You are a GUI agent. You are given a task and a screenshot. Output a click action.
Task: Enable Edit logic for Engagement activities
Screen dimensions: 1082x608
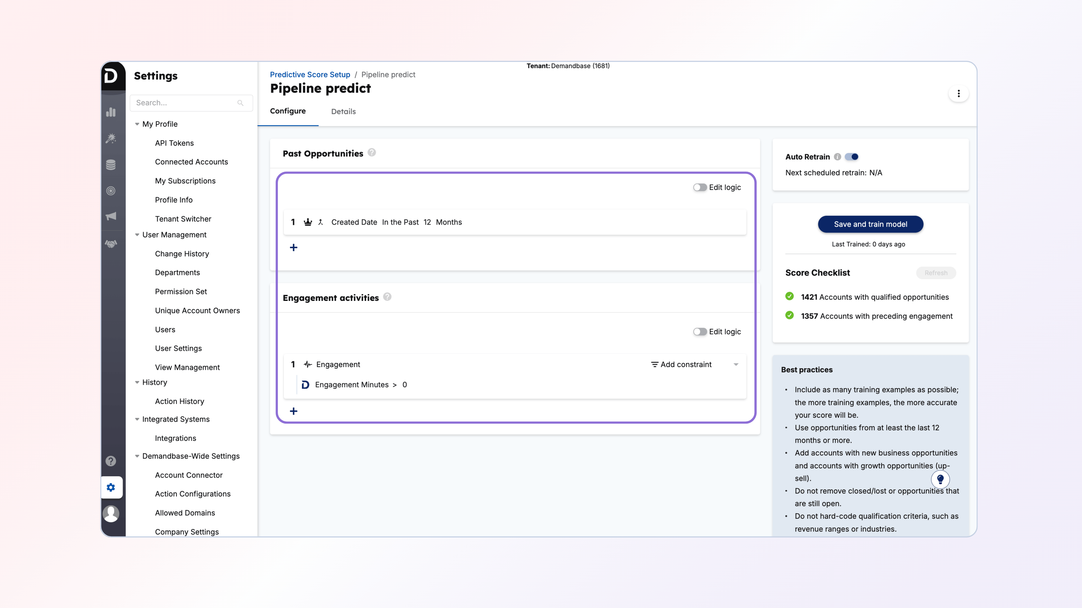tap(700, 332)
